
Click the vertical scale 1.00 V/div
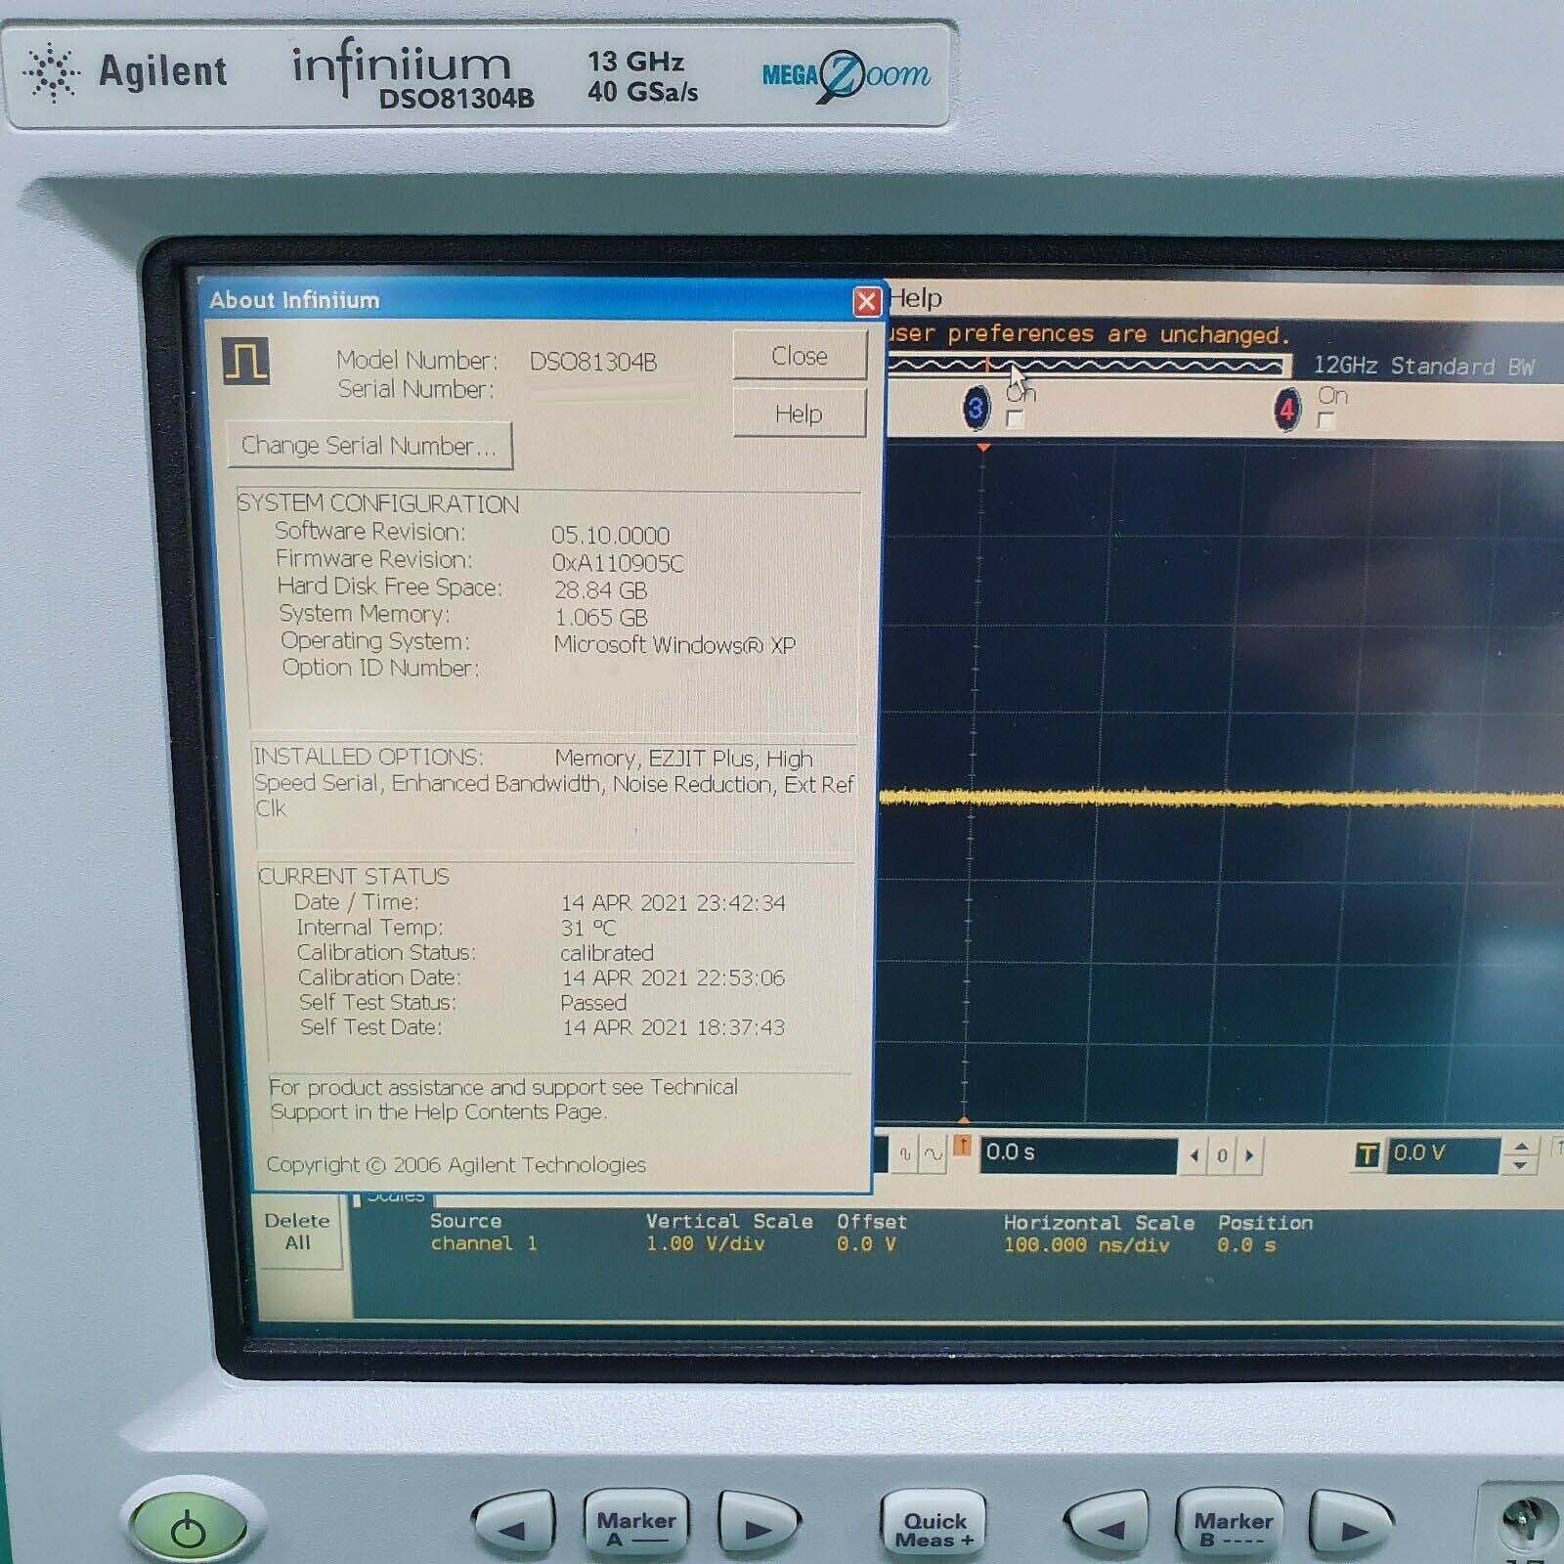click(x=705, y=1243)
